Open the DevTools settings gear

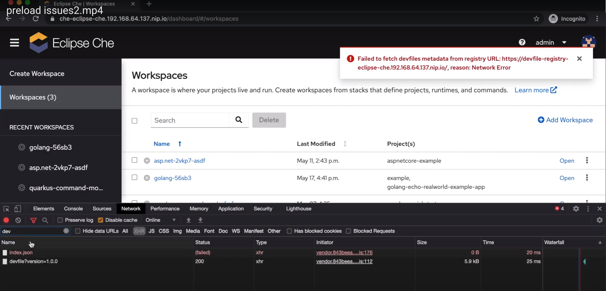pos(576,209)
